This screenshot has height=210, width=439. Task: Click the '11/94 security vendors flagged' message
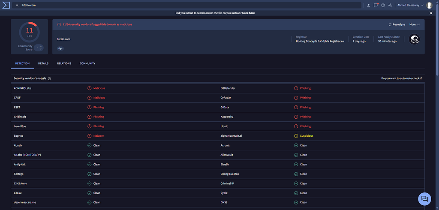tap(97, 24)
